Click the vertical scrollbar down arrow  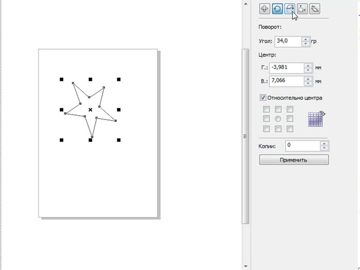click(x=246, y=266)
